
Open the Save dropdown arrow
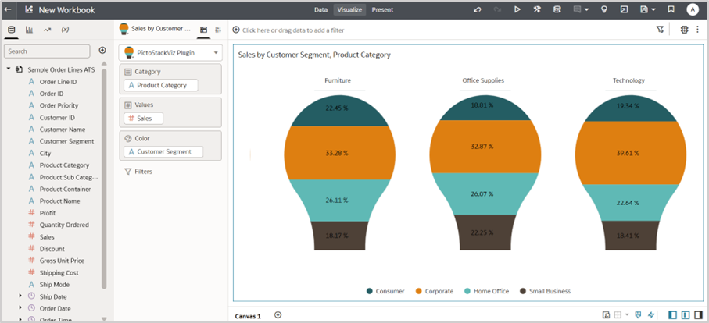(x=653, y=10)
